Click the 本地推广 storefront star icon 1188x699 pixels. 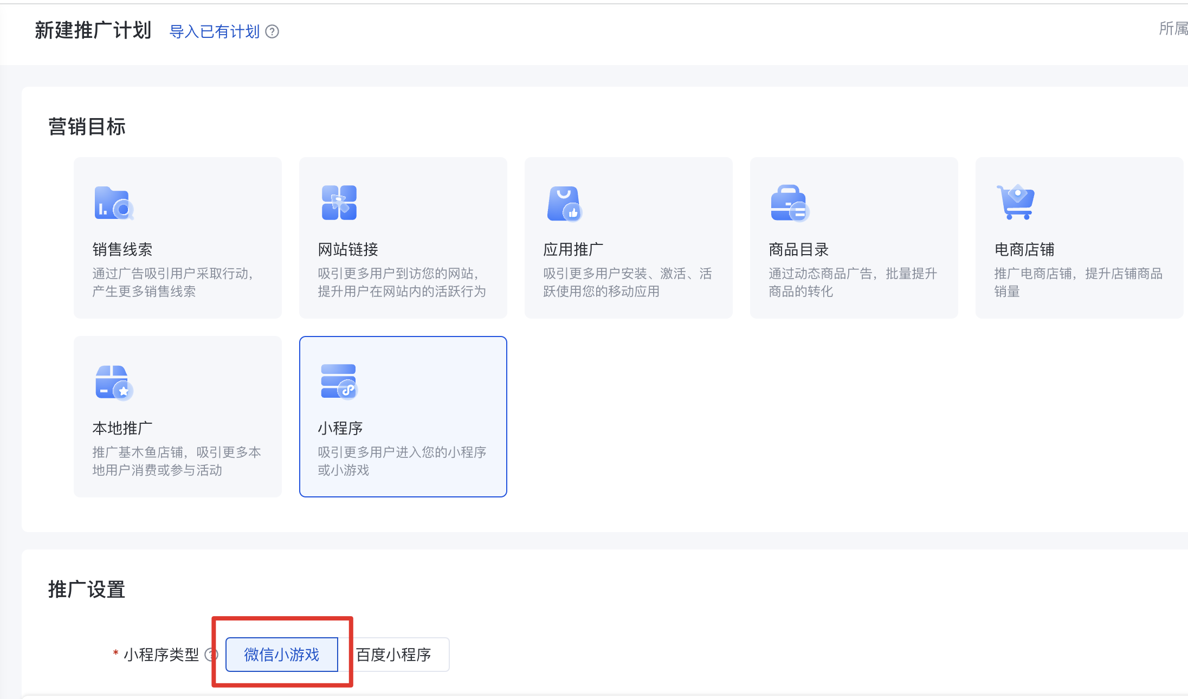tap(114, 383)
